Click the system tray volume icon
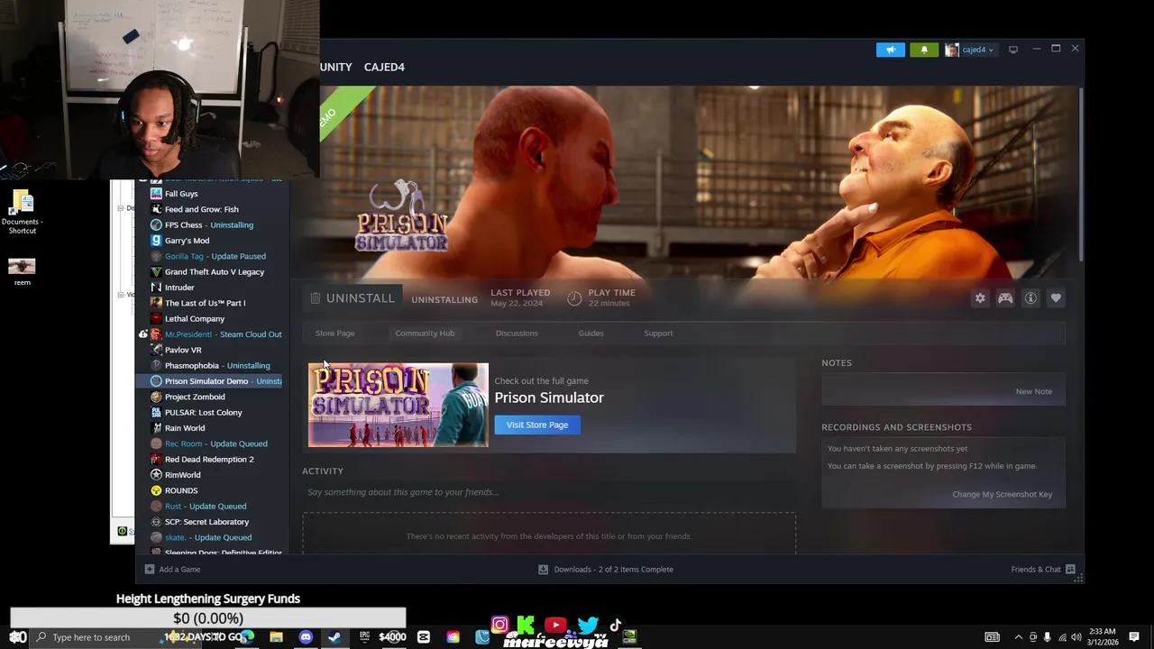Screen dimensions: 1154x649 (1076, 637)
